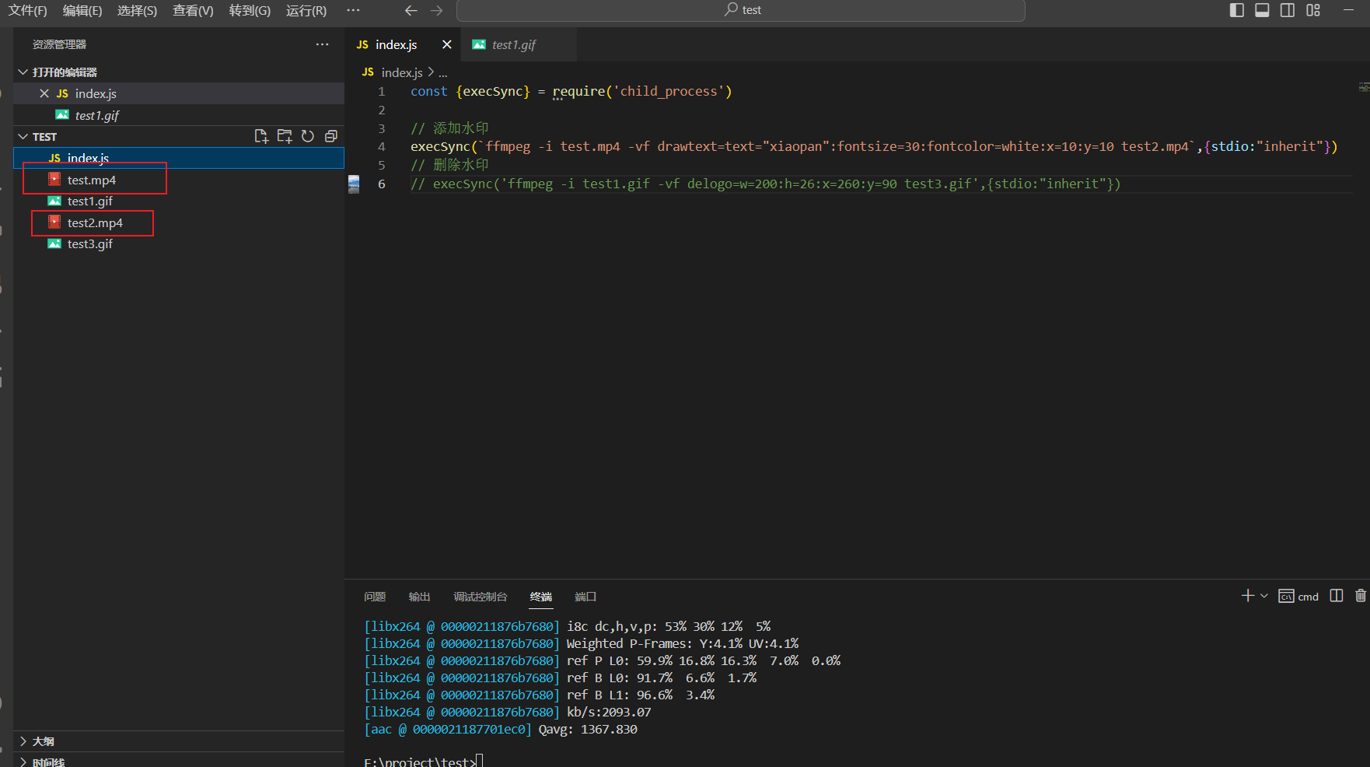Viewport: 1370px width, 767px height.
Task: Collapse all folders in explorer
Action: point(331,136)
